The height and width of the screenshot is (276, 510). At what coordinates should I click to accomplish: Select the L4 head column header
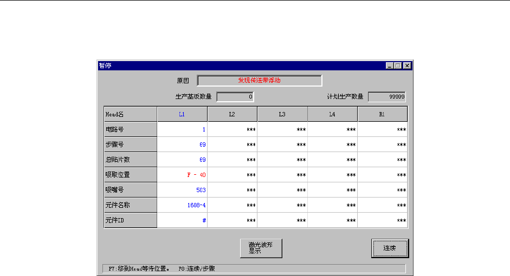[332, 114]
